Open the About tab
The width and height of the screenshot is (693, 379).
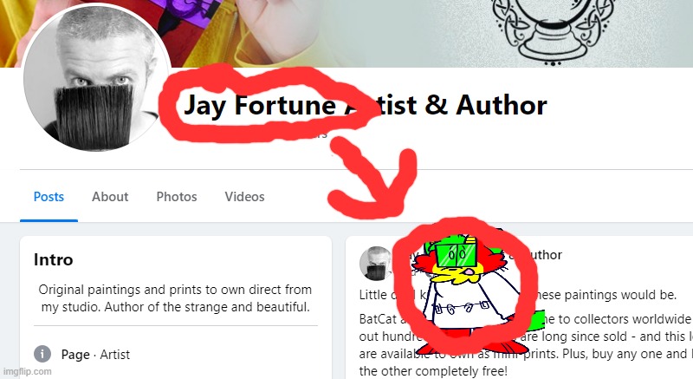coord(110,197)
